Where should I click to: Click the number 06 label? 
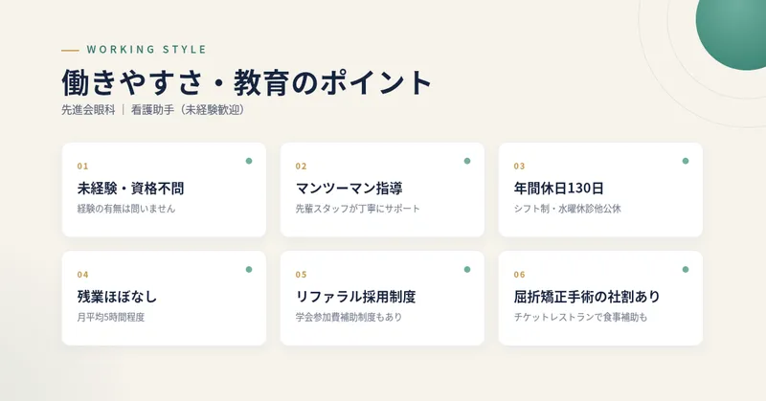coord(519,275)
